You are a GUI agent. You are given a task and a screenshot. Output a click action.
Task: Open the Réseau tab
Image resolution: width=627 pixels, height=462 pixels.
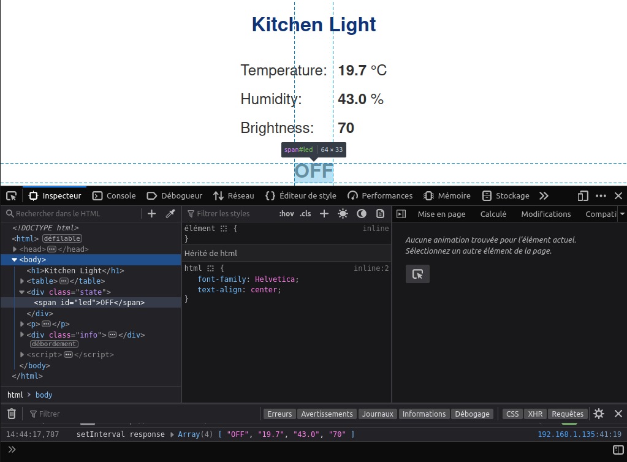(x=234, y=196)
